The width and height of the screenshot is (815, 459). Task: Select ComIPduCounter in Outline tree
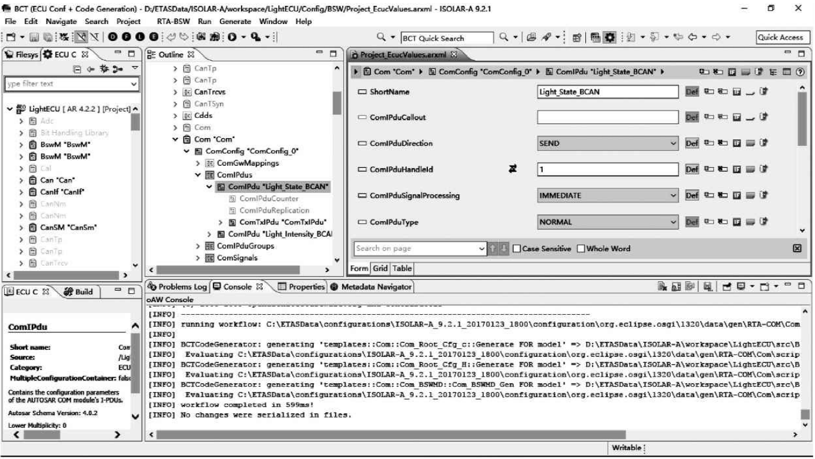[x=268, y=199]
